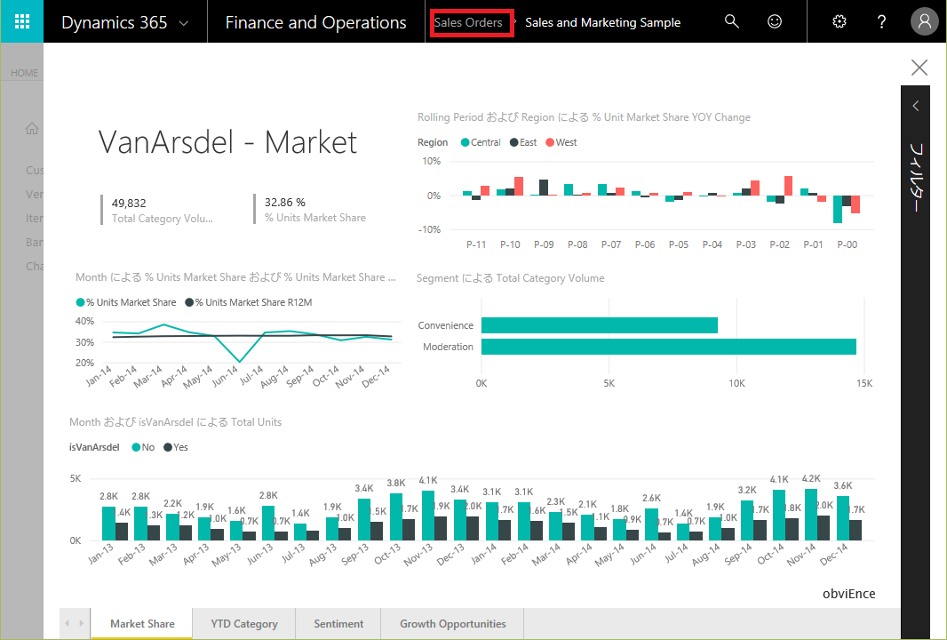This screenshot has width=947, height=640.
Task: Switch to the Sentiment tab
Action: pos(338,624)
